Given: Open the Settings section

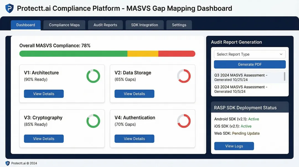Looking at the screenshot, I should [x=179, y=25].
